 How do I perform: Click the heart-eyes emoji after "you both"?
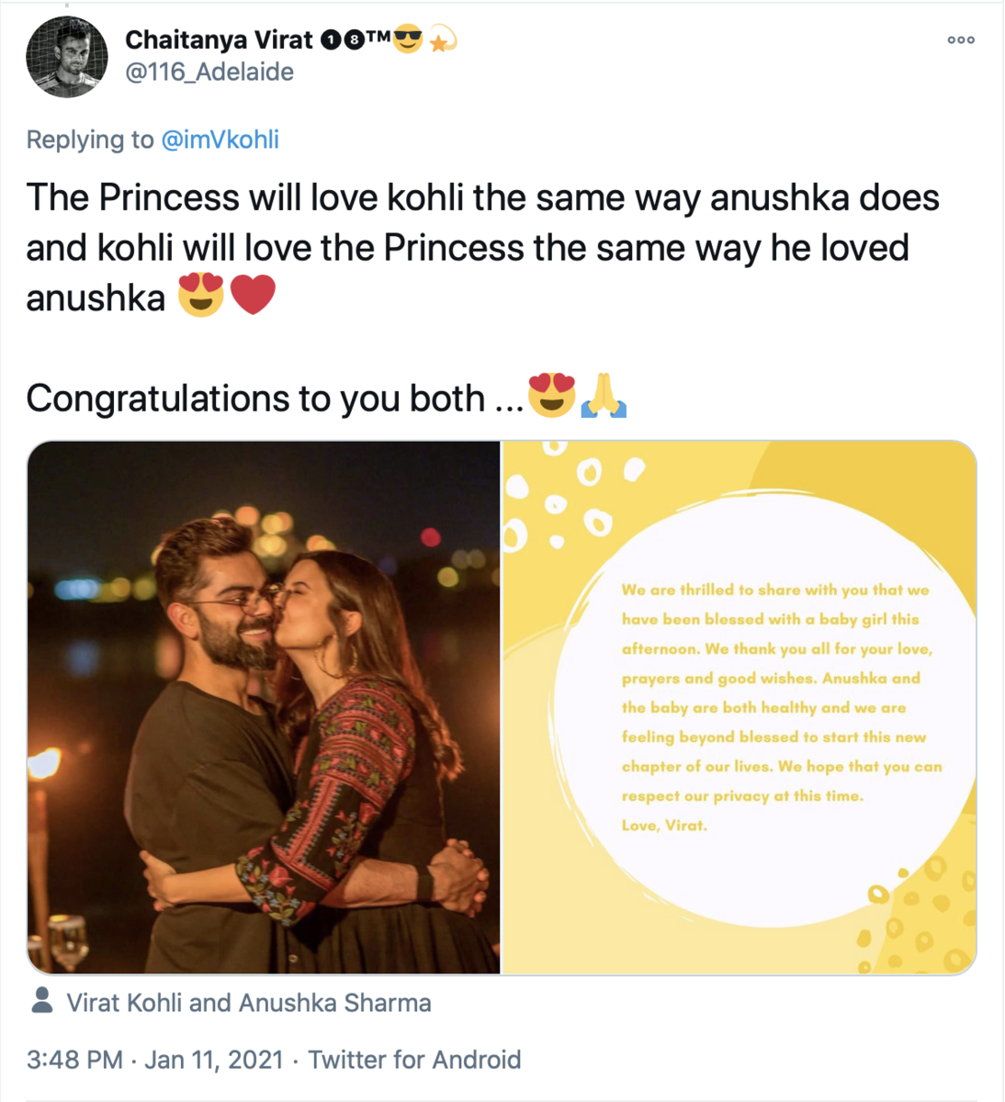(x=551, y=397)
